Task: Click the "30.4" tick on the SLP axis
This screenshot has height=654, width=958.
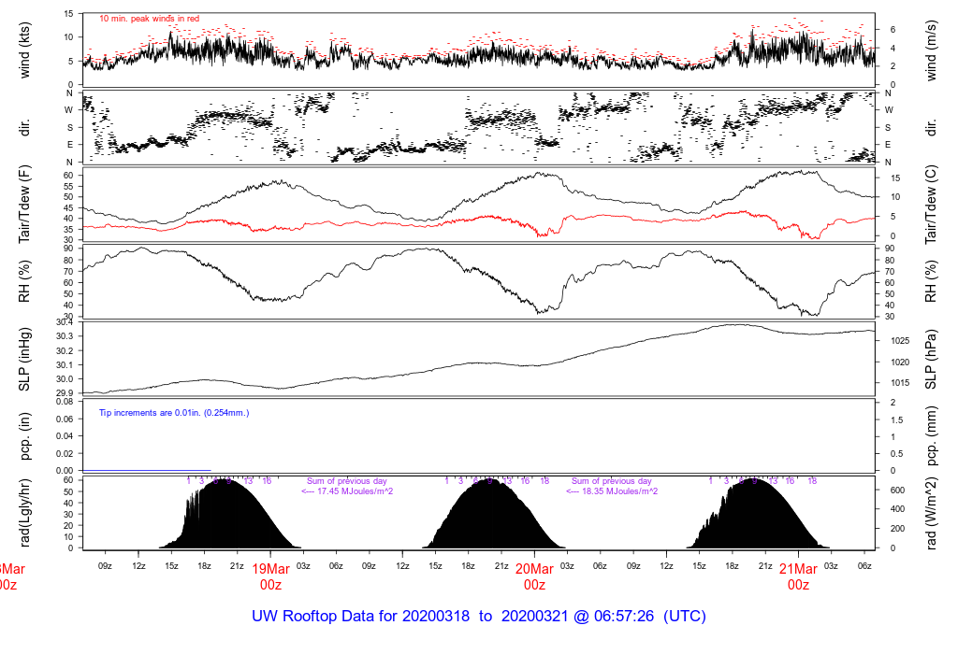Action: click(65, 322)
